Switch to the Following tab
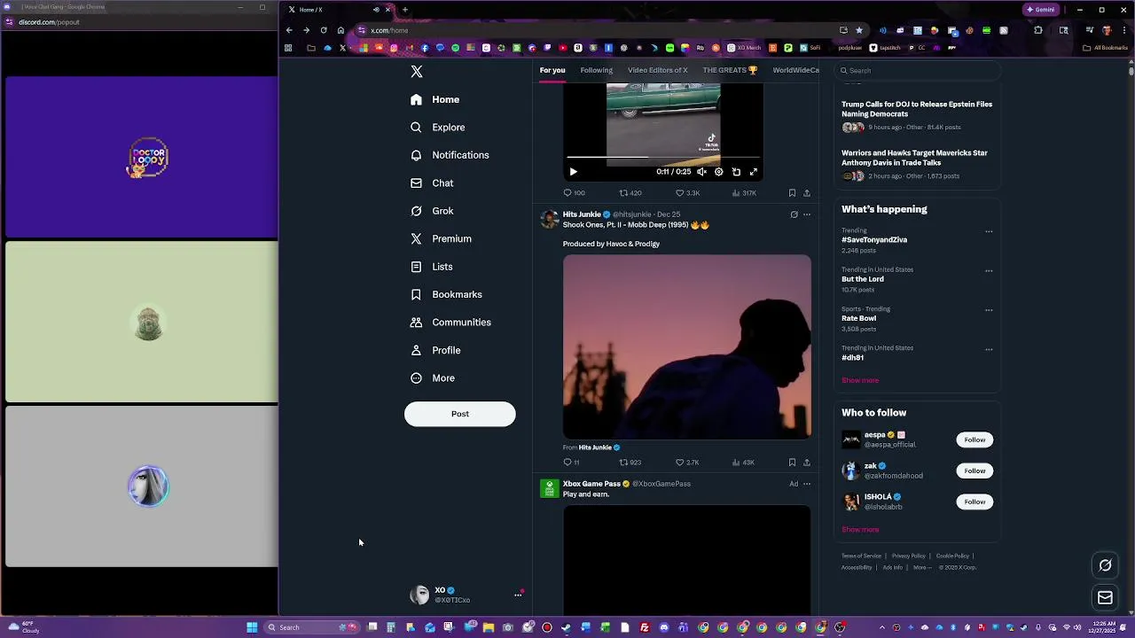Screen dimensions: 1135x638 (x=596, y=70)
